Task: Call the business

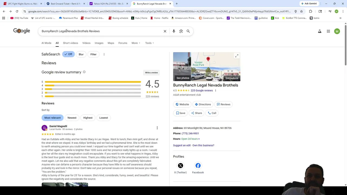Action: point(212,113)
